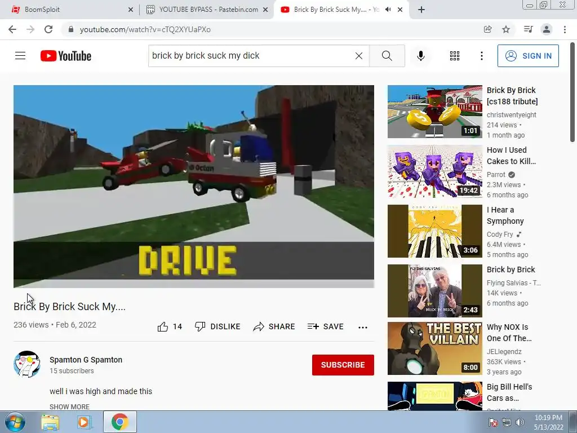Click the video player area
The height and width of the screenshot is (433, 577).
(194, 186)
